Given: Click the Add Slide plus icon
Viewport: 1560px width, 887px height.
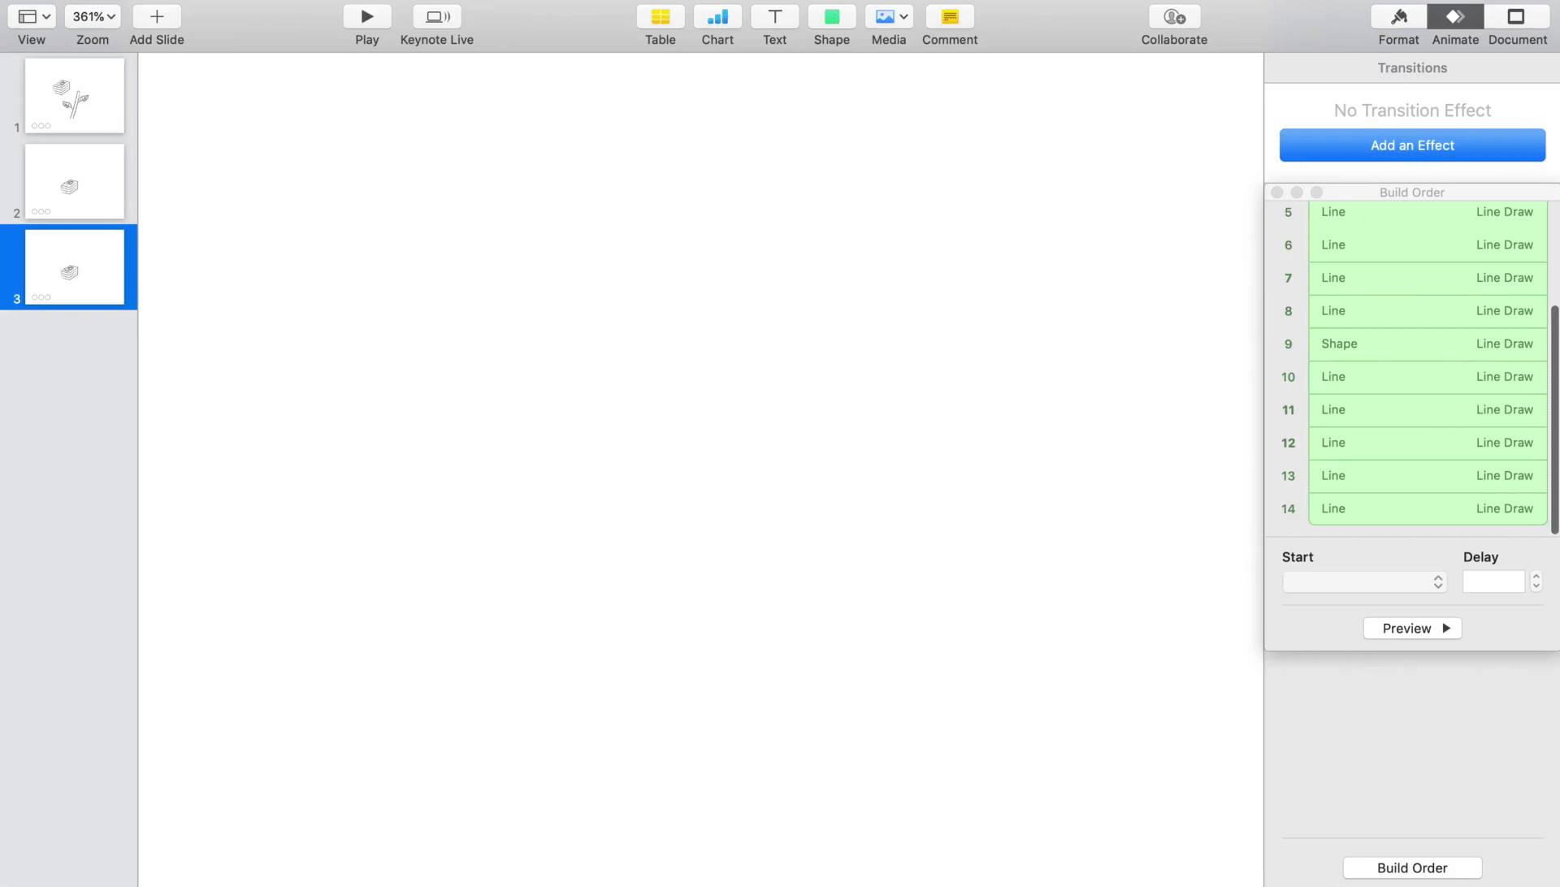Looking at the screenshot, I should click(x=157, y=17).
